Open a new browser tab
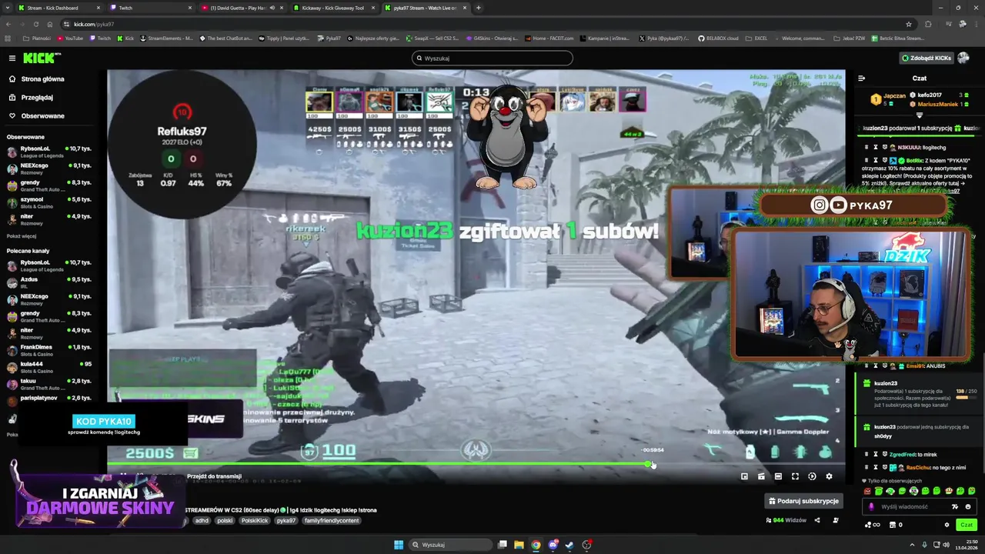This screenshot has width=985, height=554. [x=479, y=8]
